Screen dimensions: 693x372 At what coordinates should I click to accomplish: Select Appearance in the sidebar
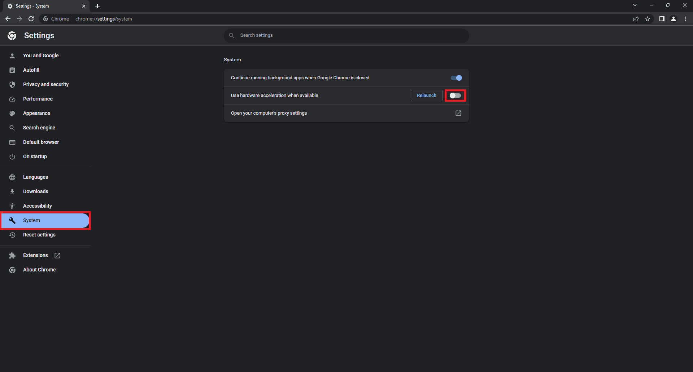(36, 113)
